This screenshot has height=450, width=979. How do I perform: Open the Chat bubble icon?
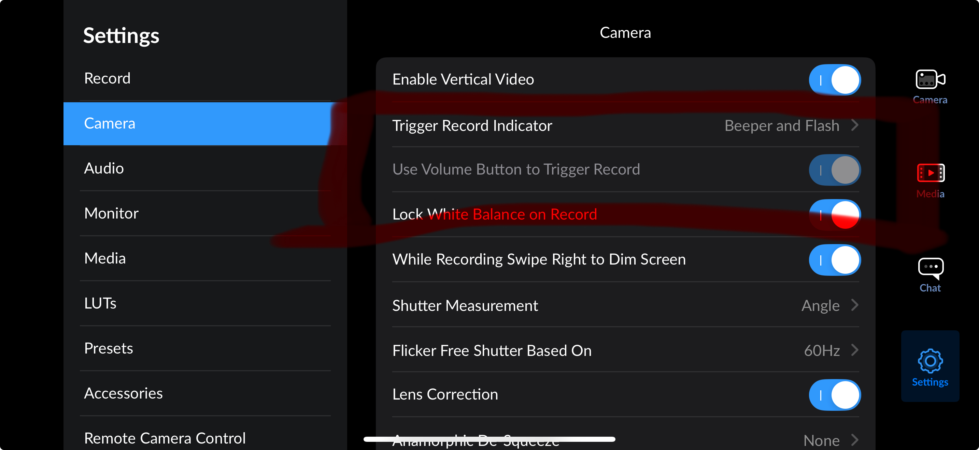pyautogui.click(x=930, y=268)
